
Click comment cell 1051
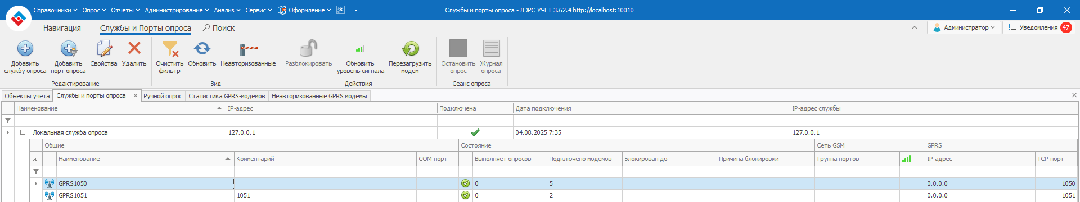point(325,195)
